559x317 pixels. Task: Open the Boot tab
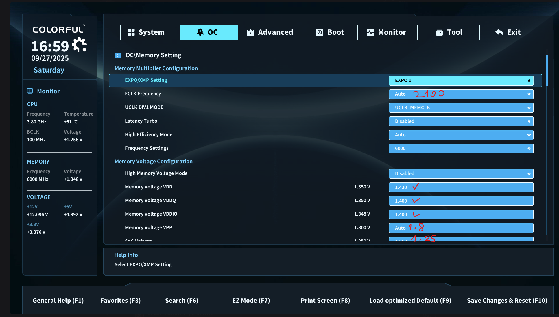click(329, 32)
